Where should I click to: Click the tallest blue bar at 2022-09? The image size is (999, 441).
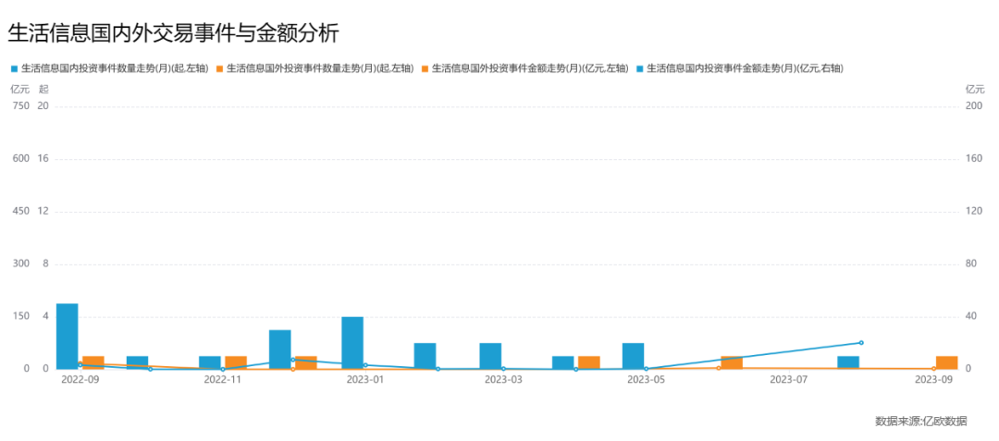pos(67,336)
